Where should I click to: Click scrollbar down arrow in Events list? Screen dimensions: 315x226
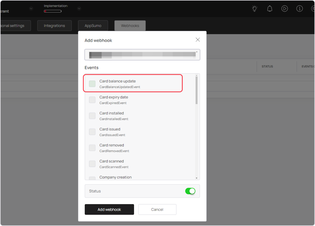[x=197, y=178]
